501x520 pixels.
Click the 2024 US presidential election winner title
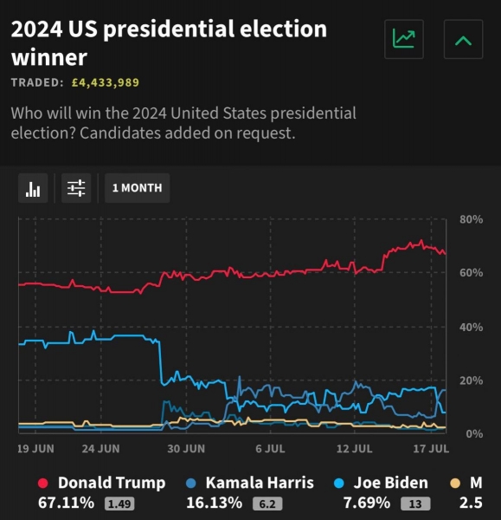point(169,42)
